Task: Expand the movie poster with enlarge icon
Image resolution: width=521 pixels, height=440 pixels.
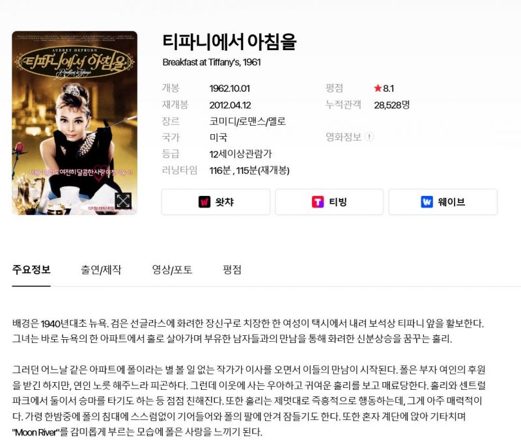Action: (123, 200)
